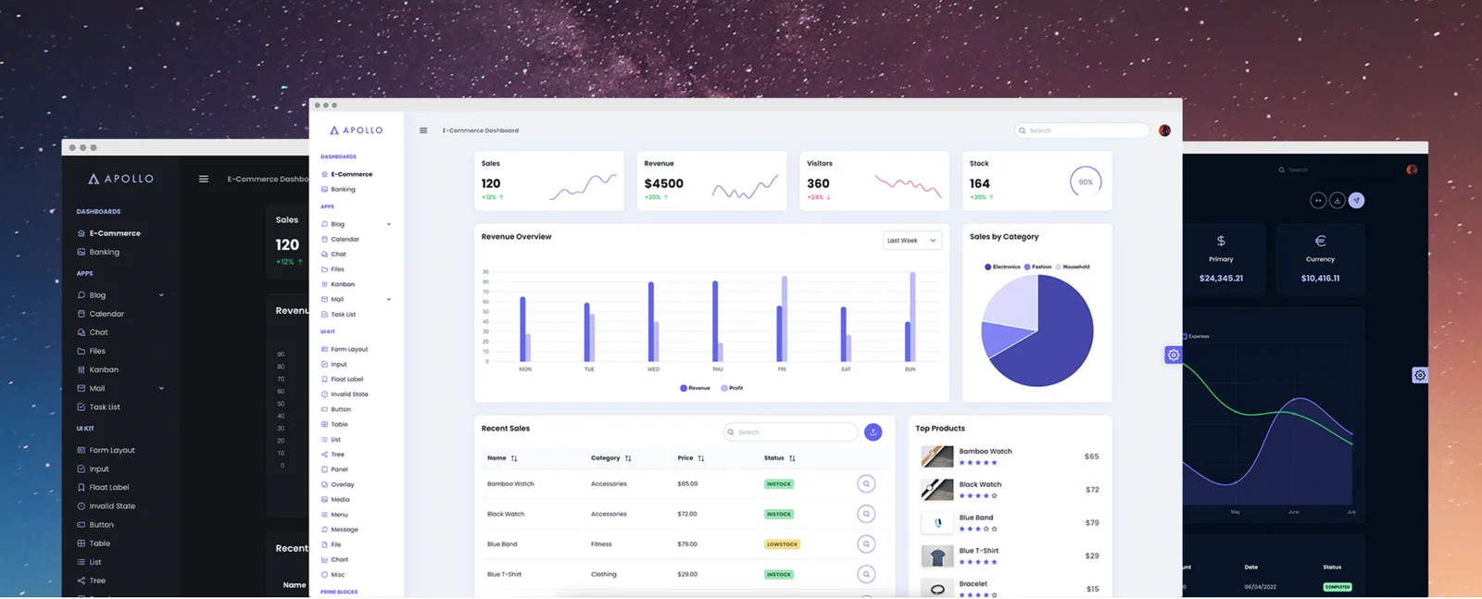1482x599 pixels.
Task: Open Calendar in the dark sidebar
Action: click(107, 314)
